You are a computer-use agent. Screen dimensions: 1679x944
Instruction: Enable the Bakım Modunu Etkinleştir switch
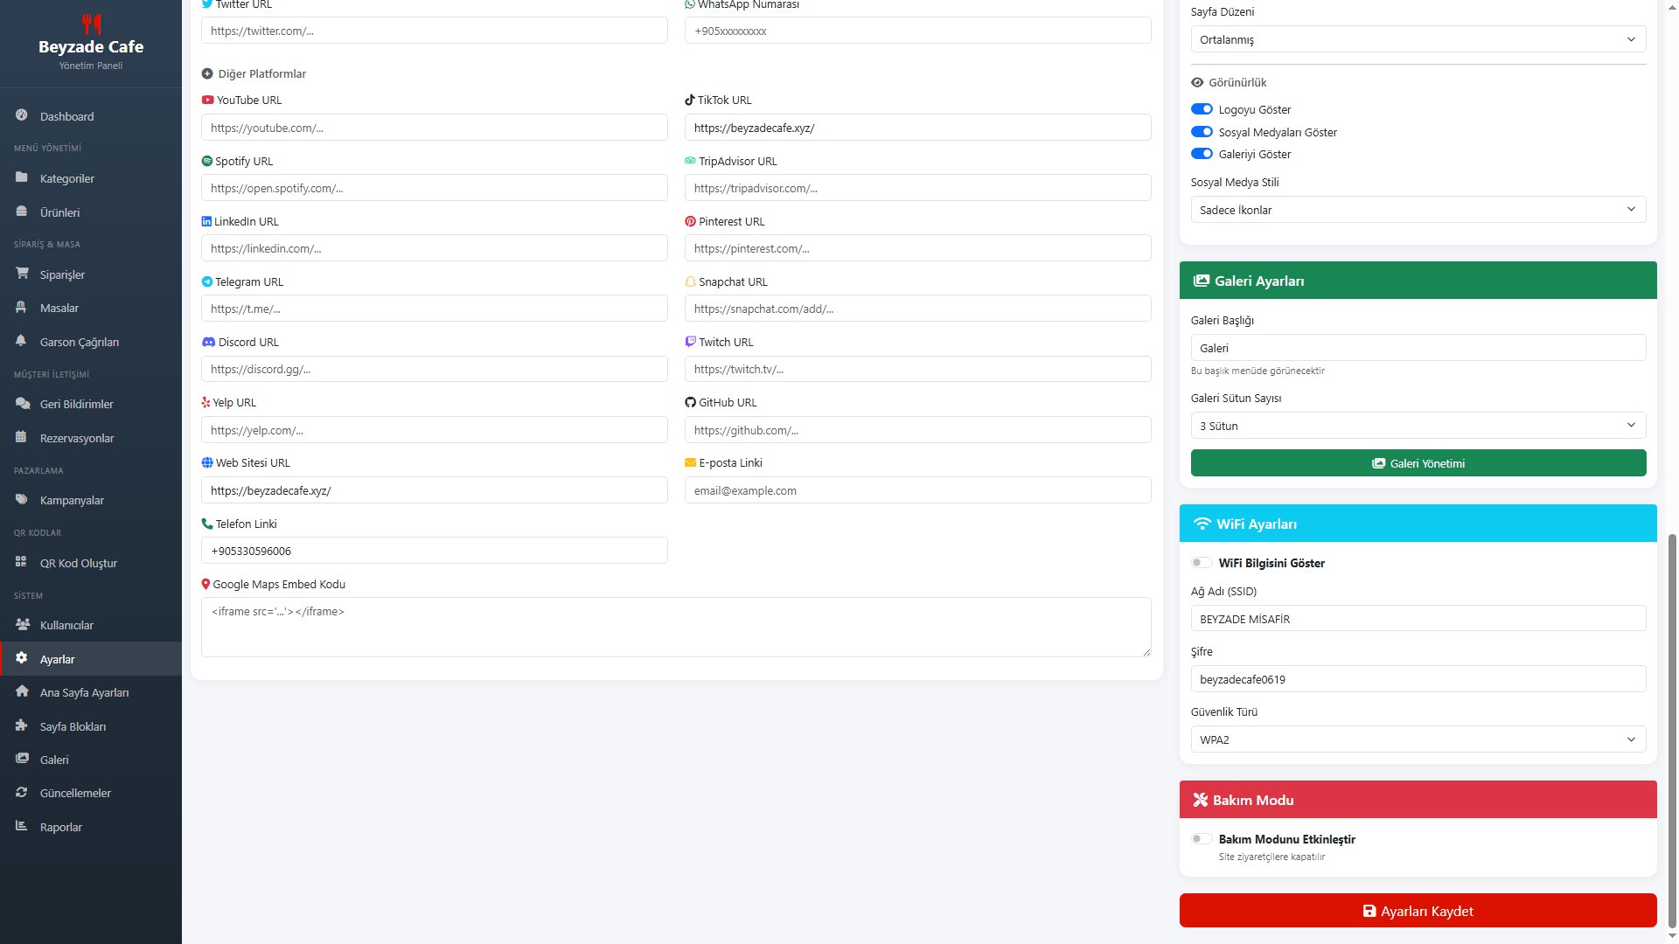click(x=1202, y=839)
